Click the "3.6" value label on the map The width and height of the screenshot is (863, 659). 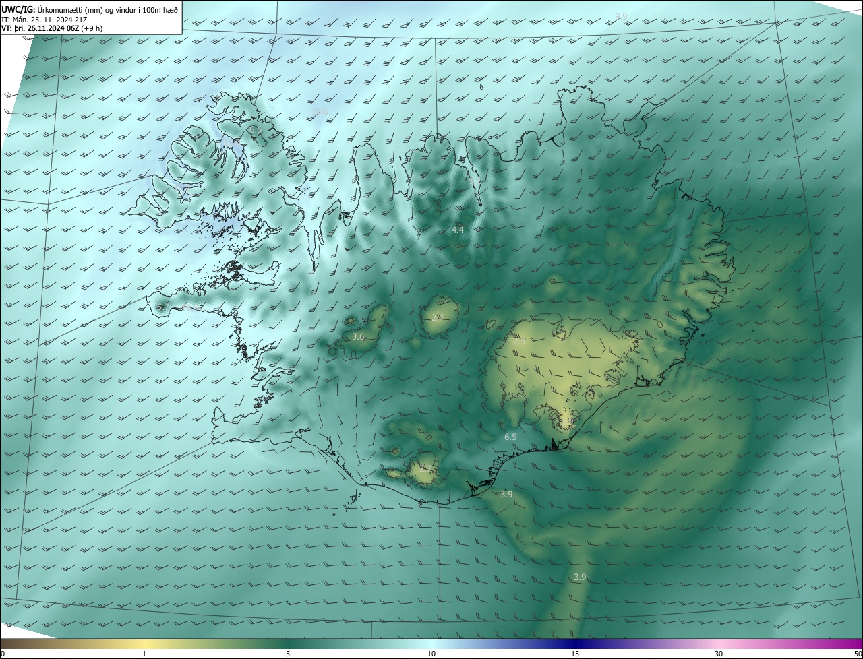(x=359, y=336)
